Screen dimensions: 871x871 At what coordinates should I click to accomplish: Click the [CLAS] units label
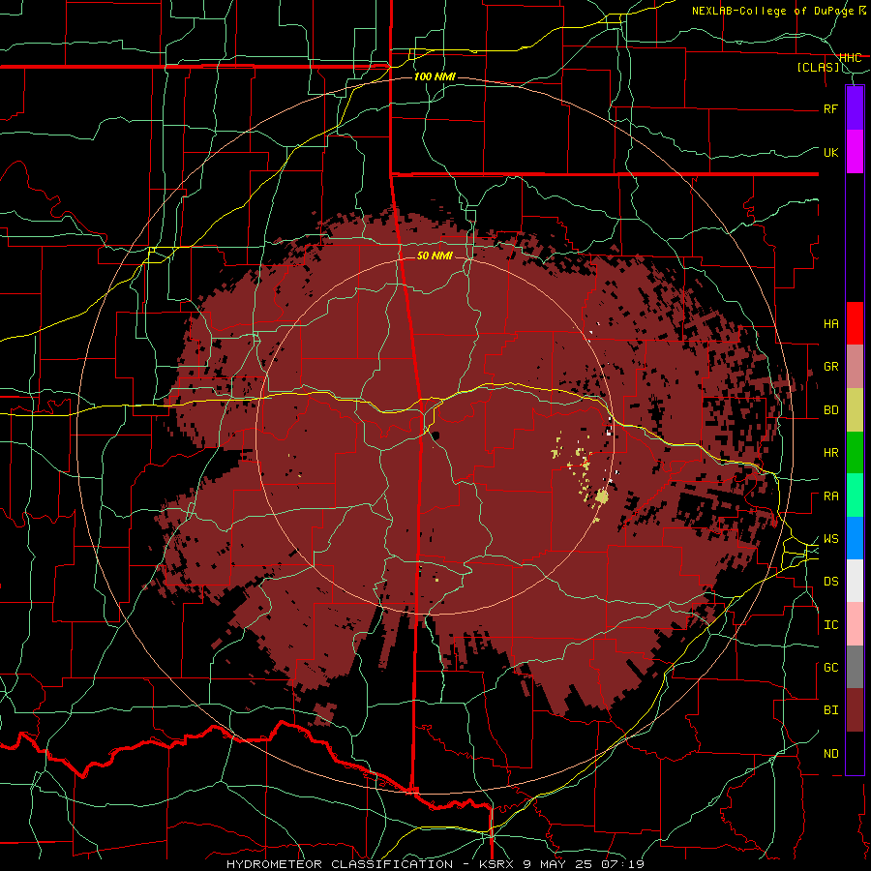(818, 68)
